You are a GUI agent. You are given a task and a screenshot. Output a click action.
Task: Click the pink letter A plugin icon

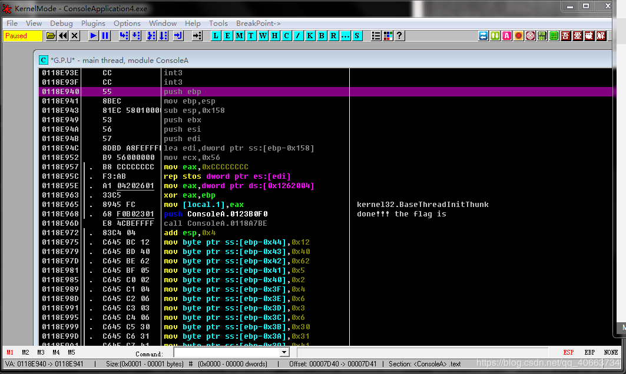[x=507, y=36]
